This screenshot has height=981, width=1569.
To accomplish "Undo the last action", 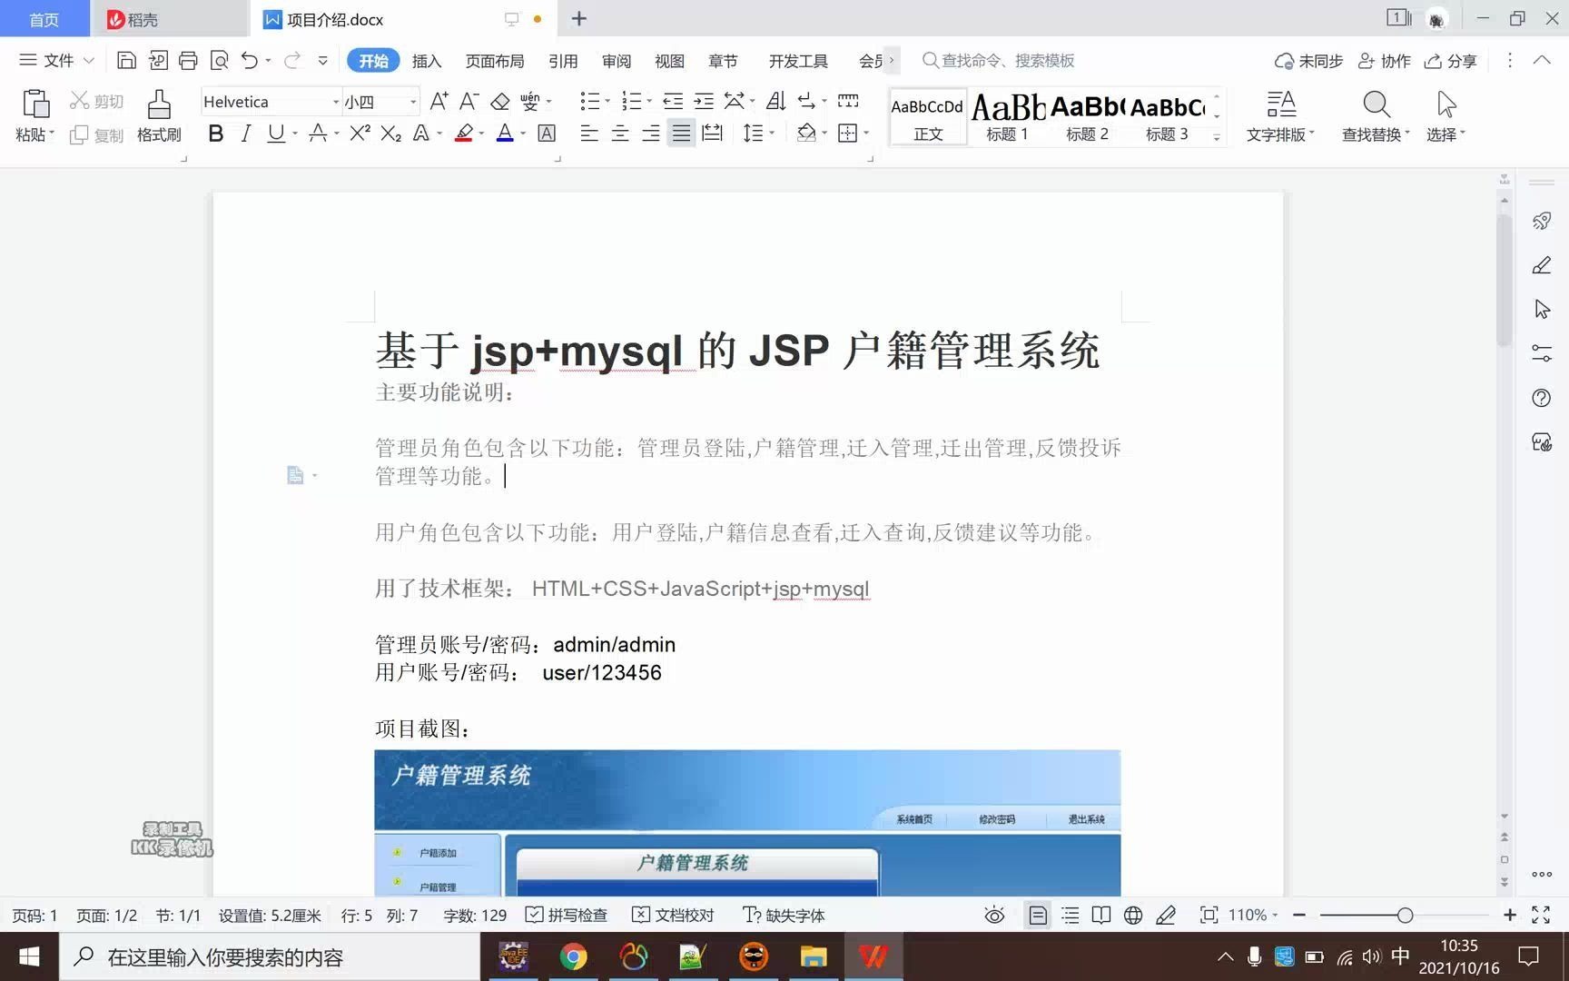I will click(x=250, y=61).
